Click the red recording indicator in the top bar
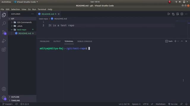Screen dimensions: 190x106 [170, 2]
